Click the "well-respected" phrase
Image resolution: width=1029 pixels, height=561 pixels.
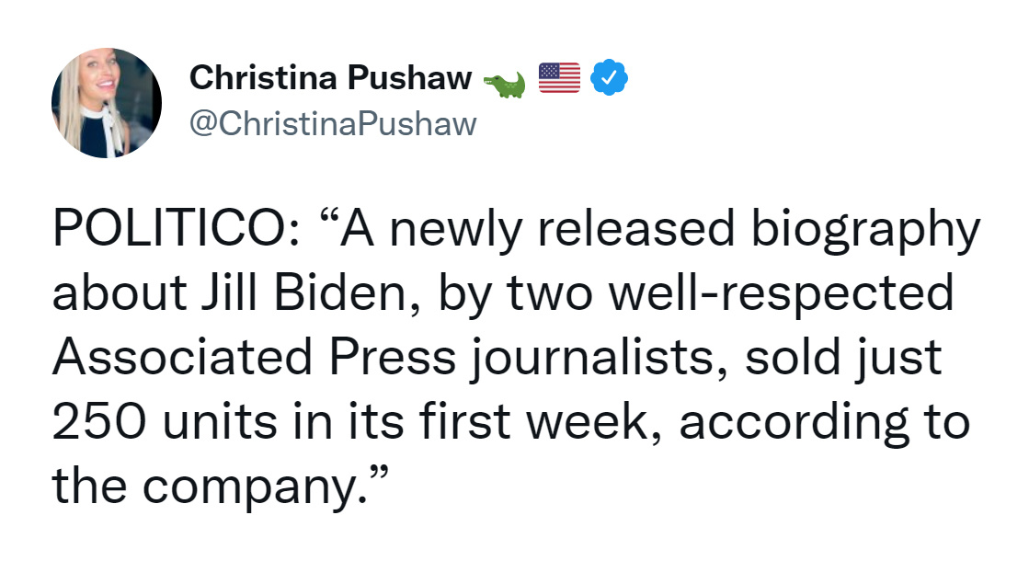coord(781,294)
